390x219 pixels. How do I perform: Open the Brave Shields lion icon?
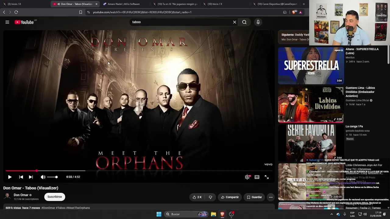coord(294,12)
